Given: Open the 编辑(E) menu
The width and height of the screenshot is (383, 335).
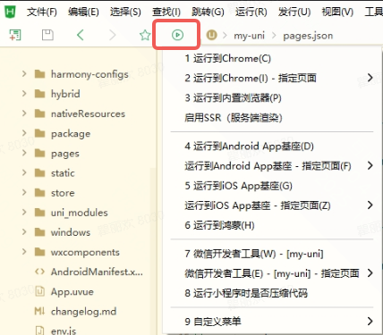Looking at the screenshot, I should (83, 12).
